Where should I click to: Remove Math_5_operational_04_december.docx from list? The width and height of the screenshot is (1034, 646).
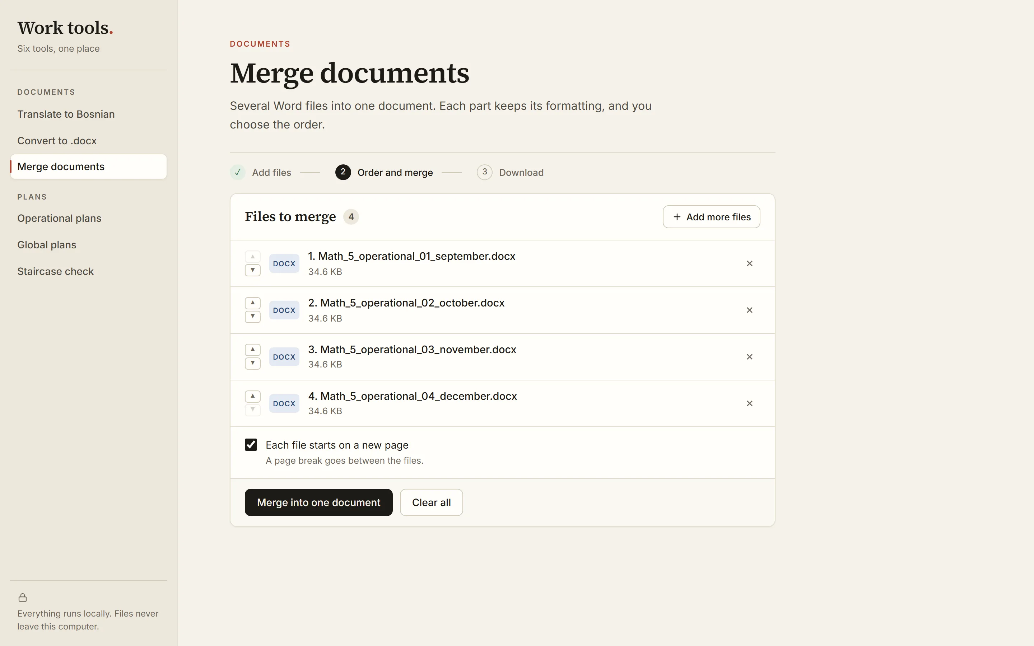click(x=749, y=403)
